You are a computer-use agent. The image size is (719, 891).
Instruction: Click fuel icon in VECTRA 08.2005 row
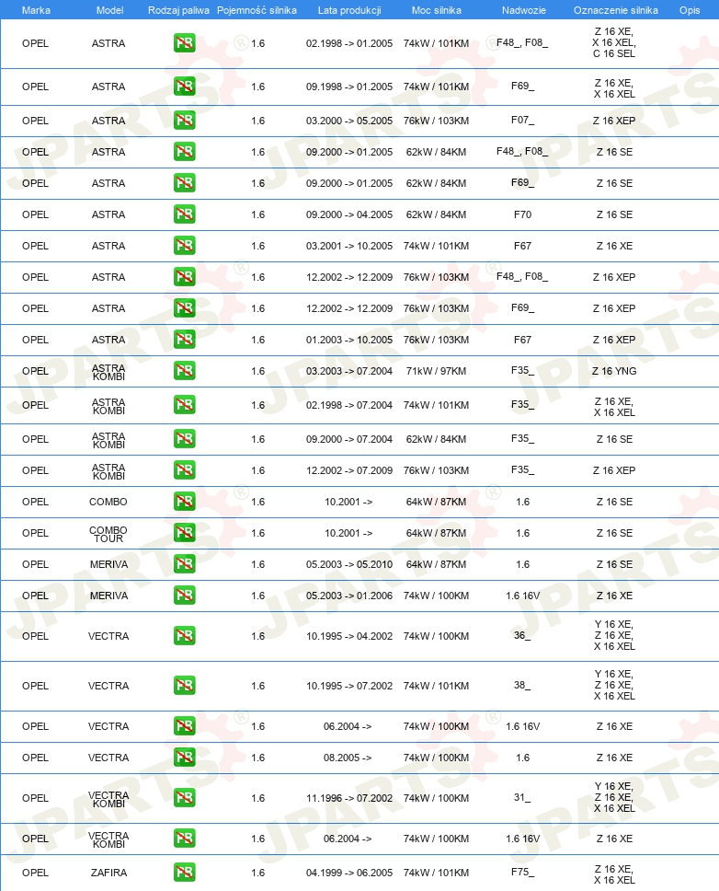pyautogui.click(x=185, y=757)
